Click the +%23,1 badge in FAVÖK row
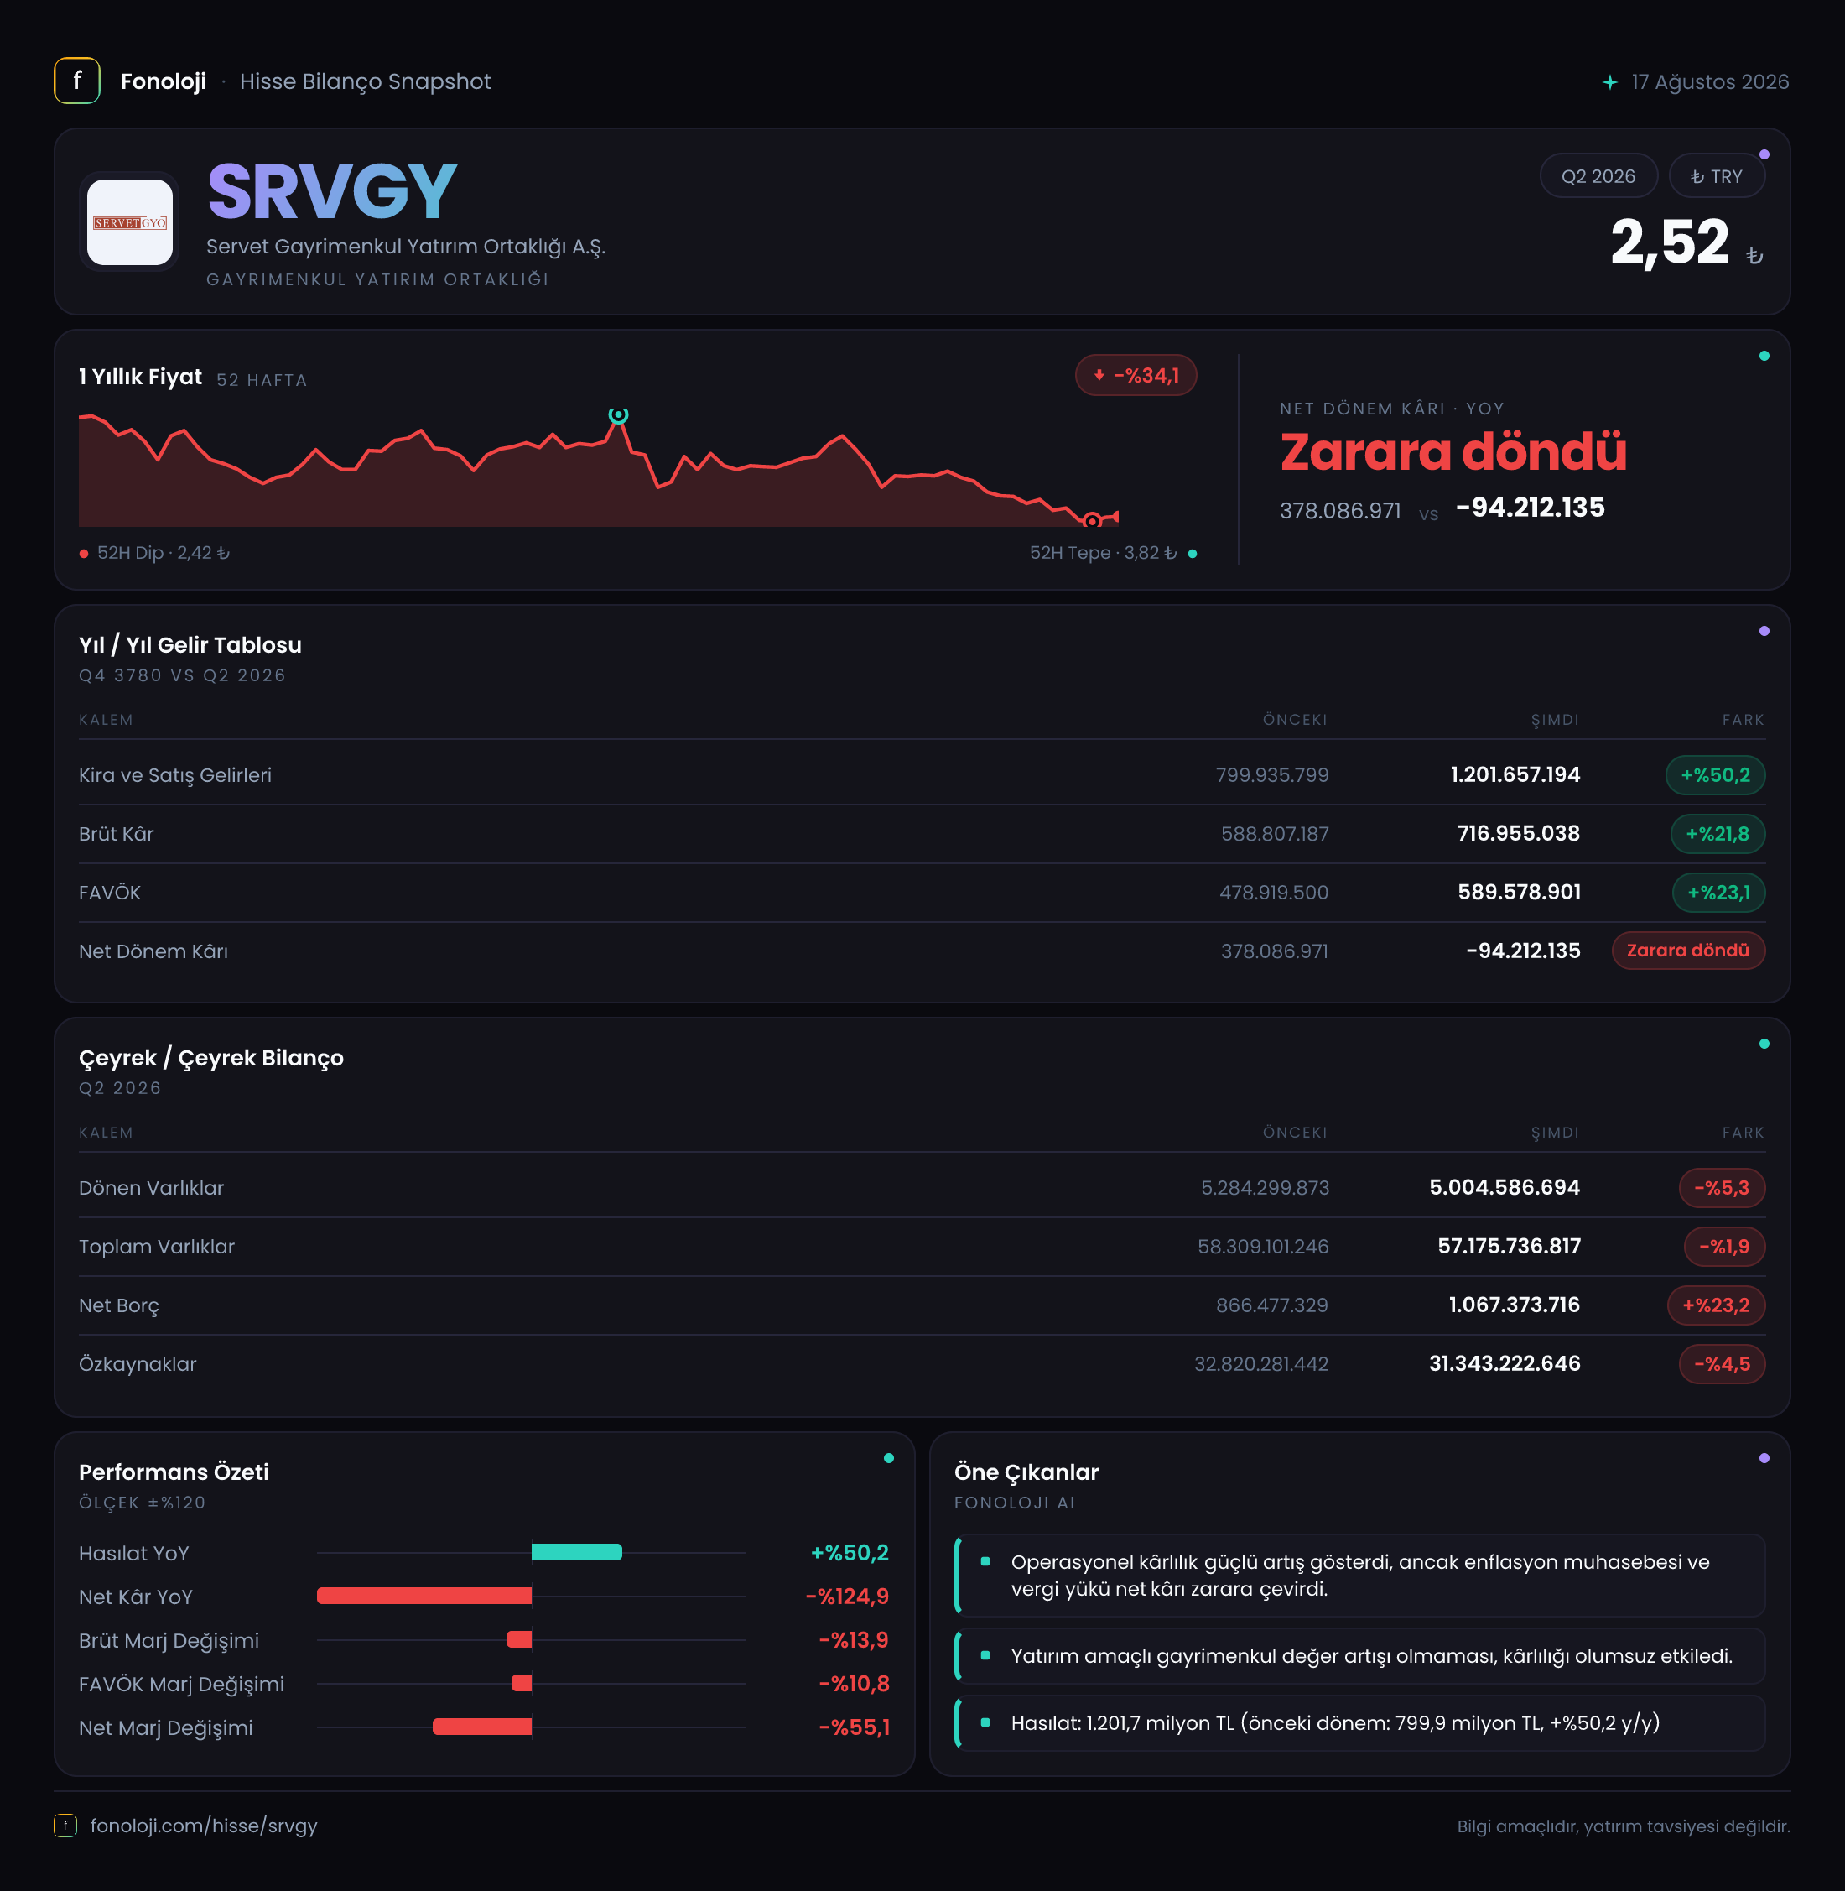The width and height of the screenshot is (1845, 1891). [1718, 893]
